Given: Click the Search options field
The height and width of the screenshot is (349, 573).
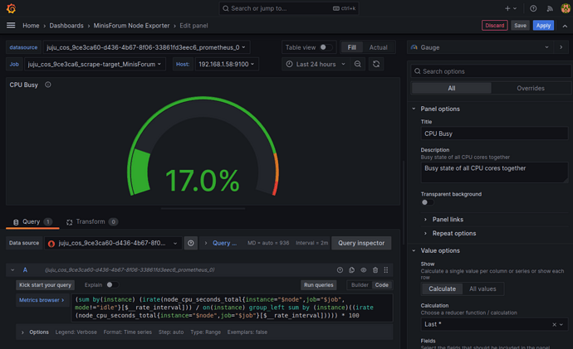Looking at the screenshot, I should click(x=491, y=71).
